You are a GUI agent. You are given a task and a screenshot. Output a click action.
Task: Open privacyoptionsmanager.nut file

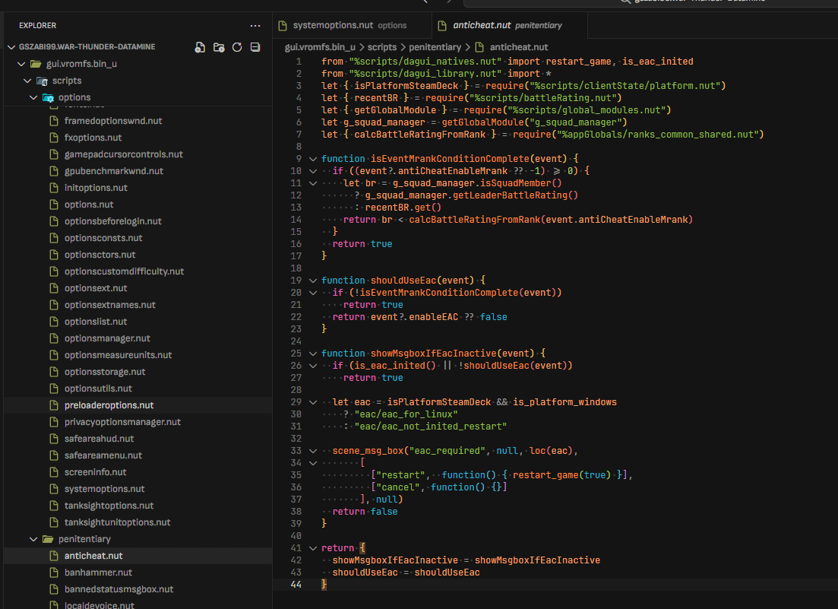click(138, 422)
